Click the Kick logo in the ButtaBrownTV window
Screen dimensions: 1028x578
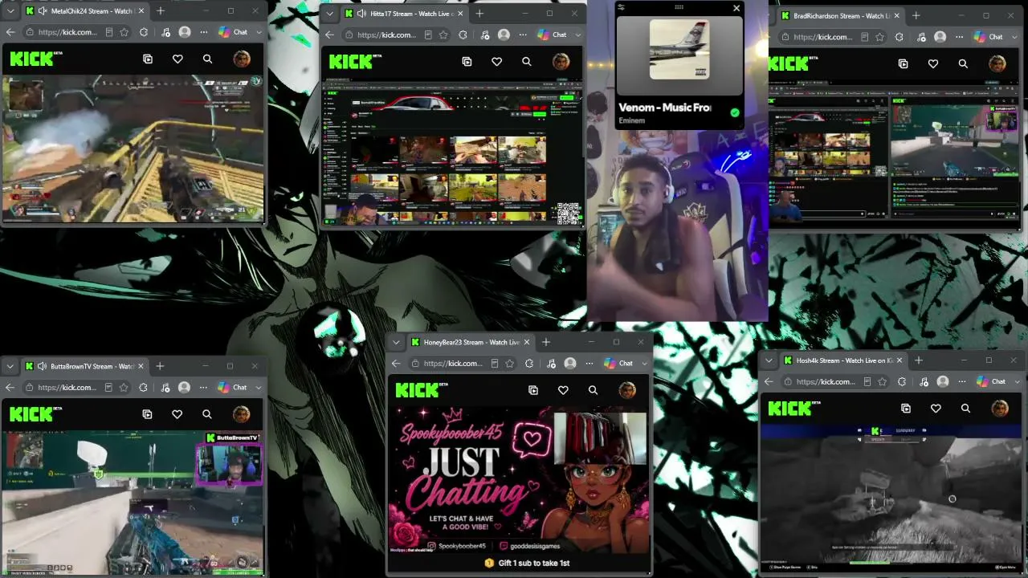click(x=36, y=414)
